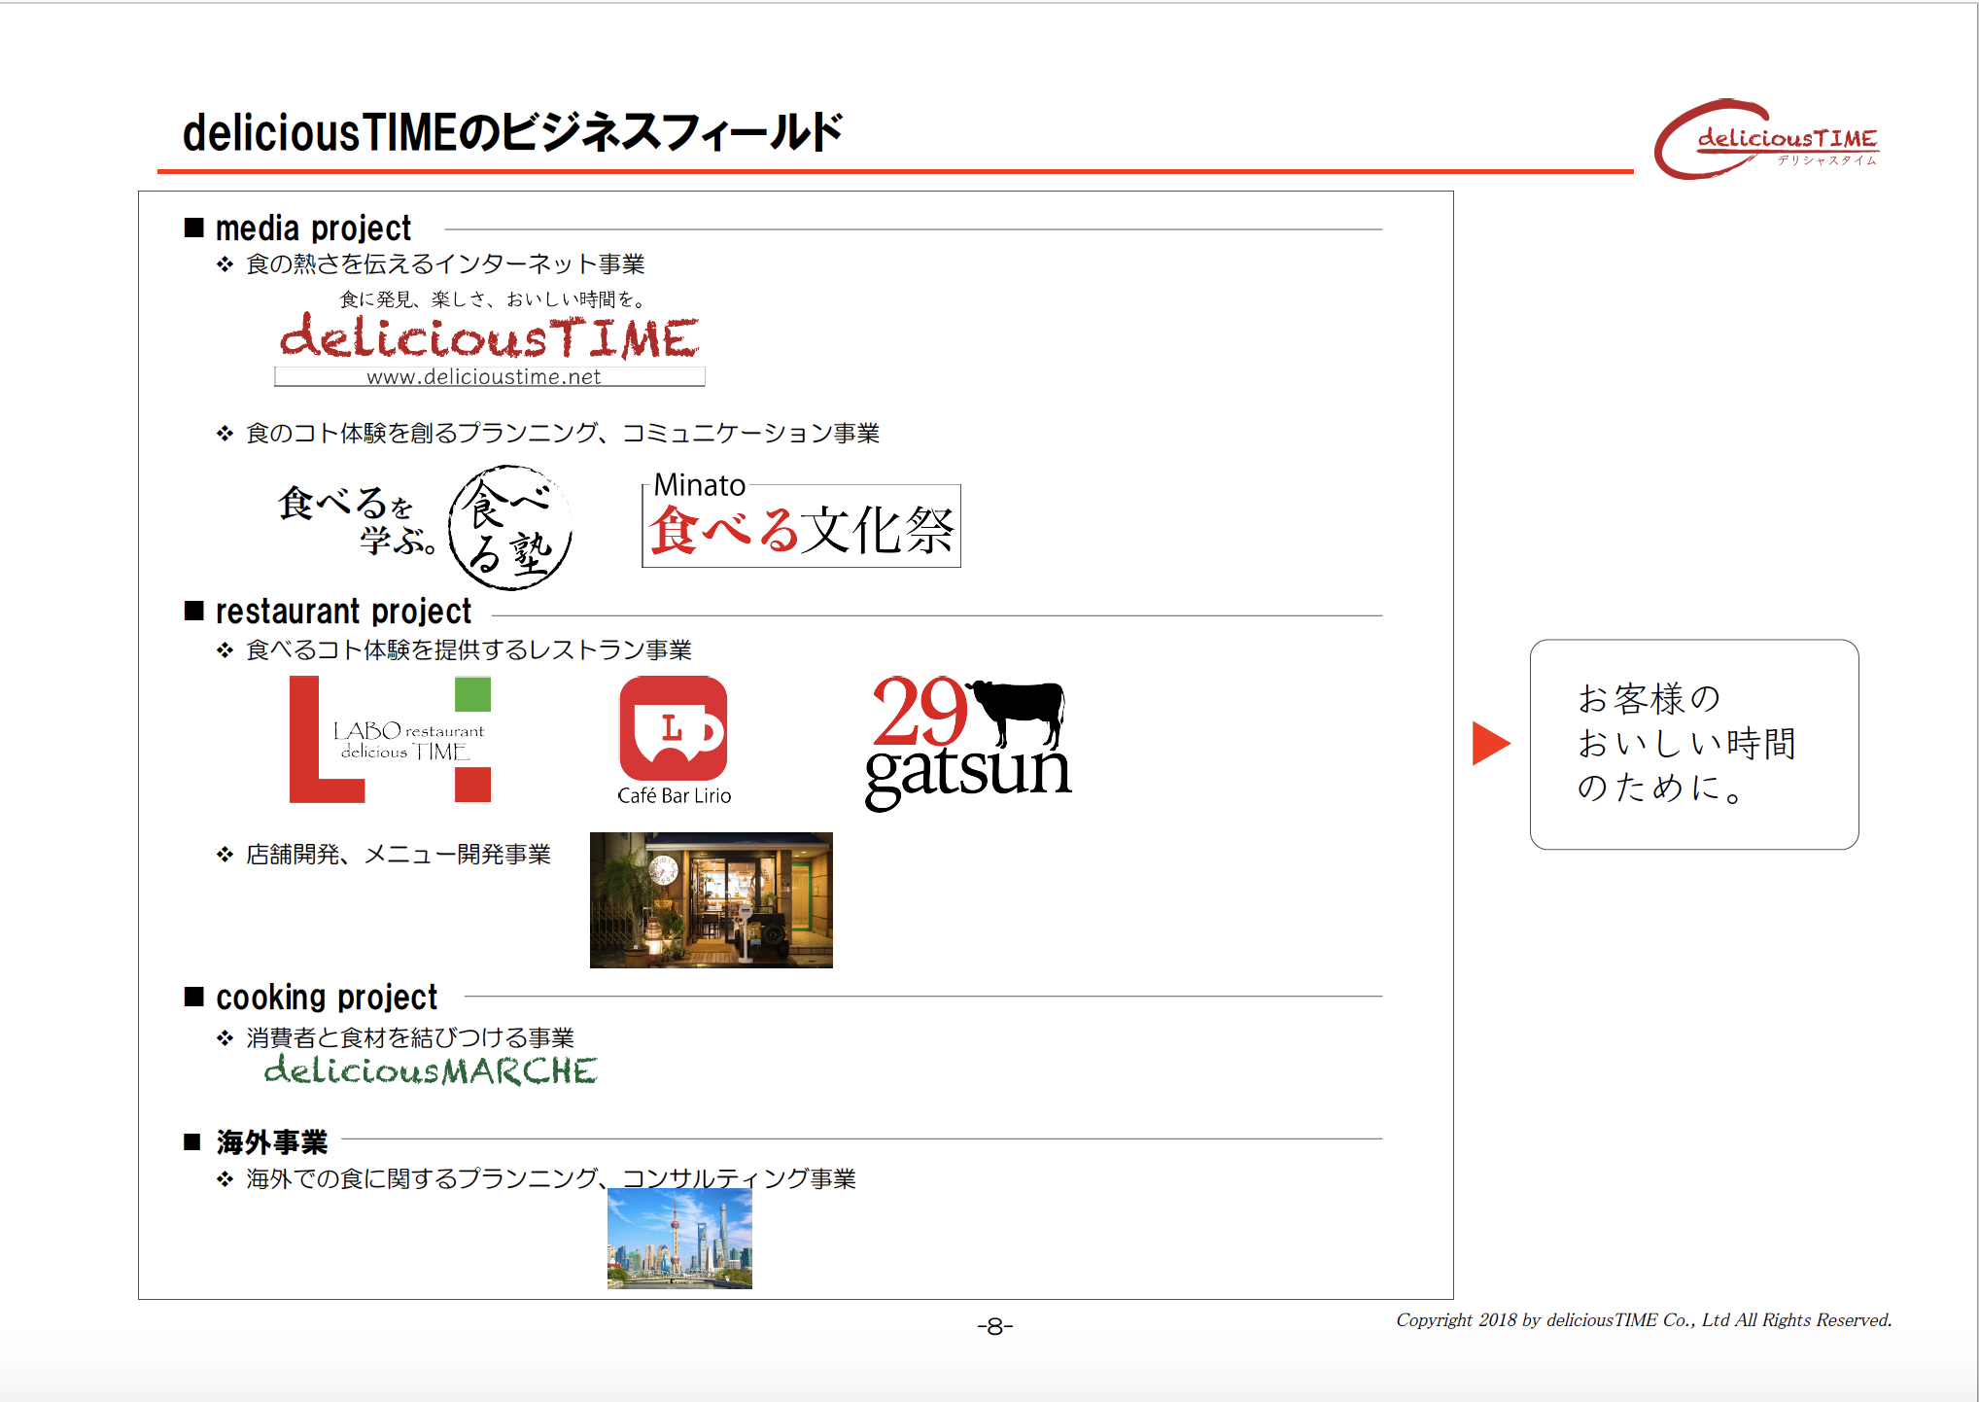
Task: Click the 海外での食に関する consulting bullet
Action: tap(550, 1178)
